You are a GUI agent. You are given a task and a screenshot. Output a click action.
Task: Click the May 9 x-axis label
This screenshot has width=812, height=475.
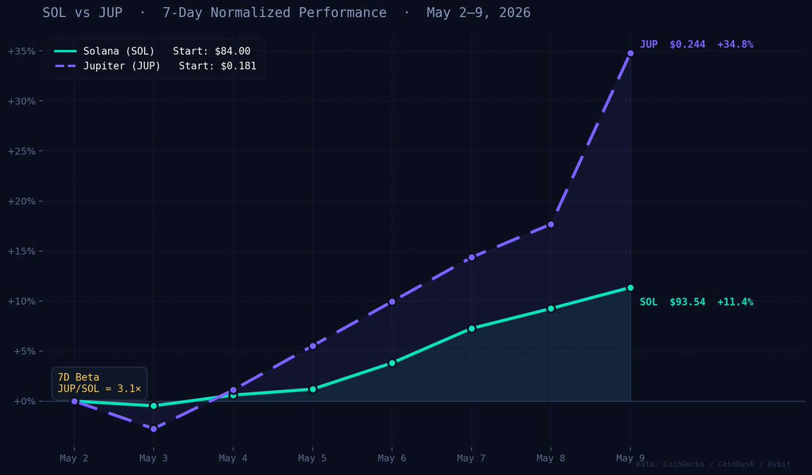click(631, 459)
